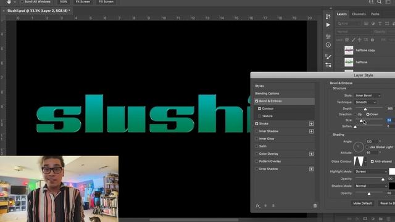395x222 pixels.
Task: Click the Fit Screen button
Action: click(x=83, y=2)
